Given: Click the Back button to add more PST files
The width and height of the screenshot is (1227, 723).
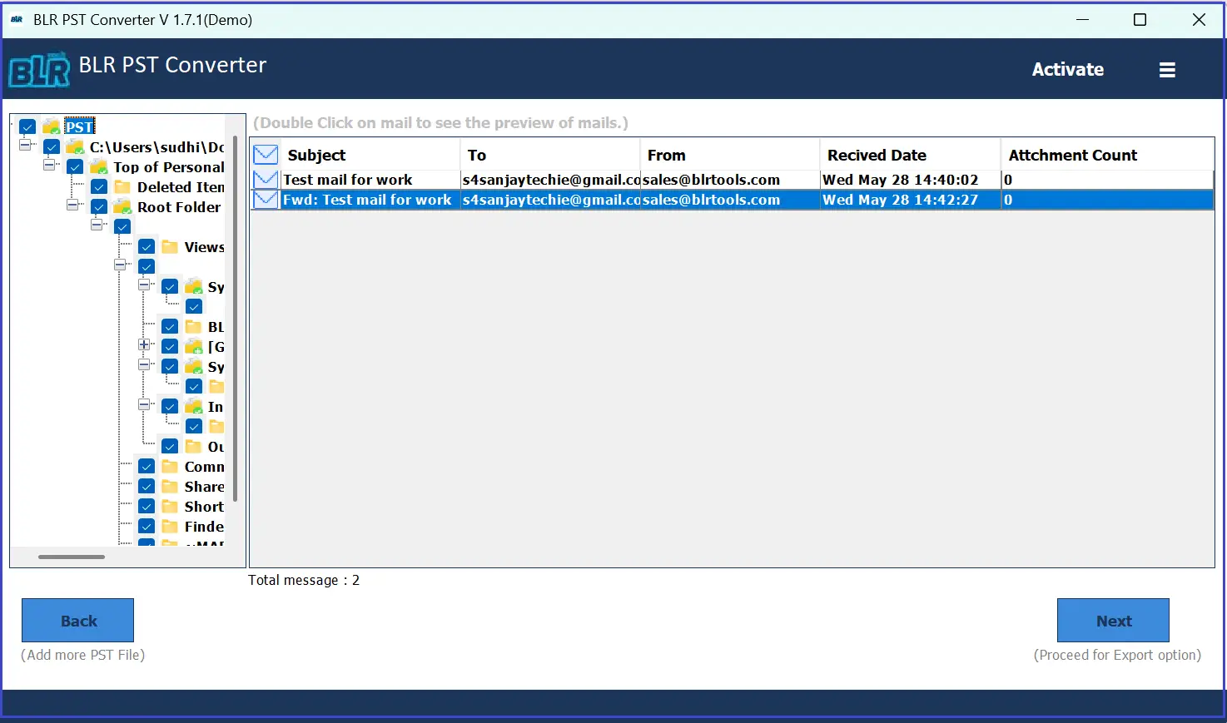Looking at the screenshot, I should click(77, 621).
